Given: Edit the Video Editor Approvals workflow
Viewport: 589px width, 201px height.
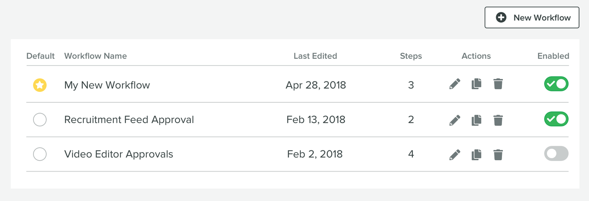Looking at the screenshot, I should [x=455, y=154].
